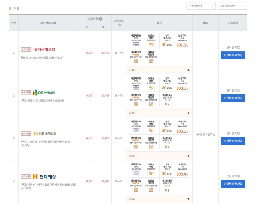
Task: Click the 실손형 담보 clipboard icon in DB손해보험 row
Action: pyautogui.click(x=136, y=104)
